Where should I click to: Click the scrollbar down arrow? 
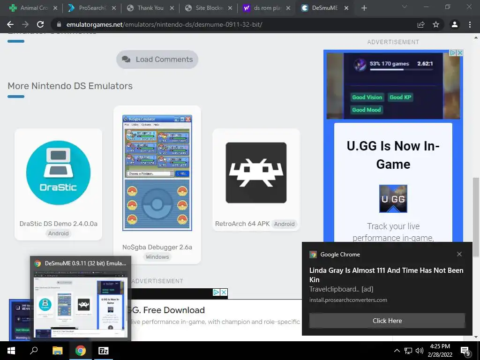476,337
